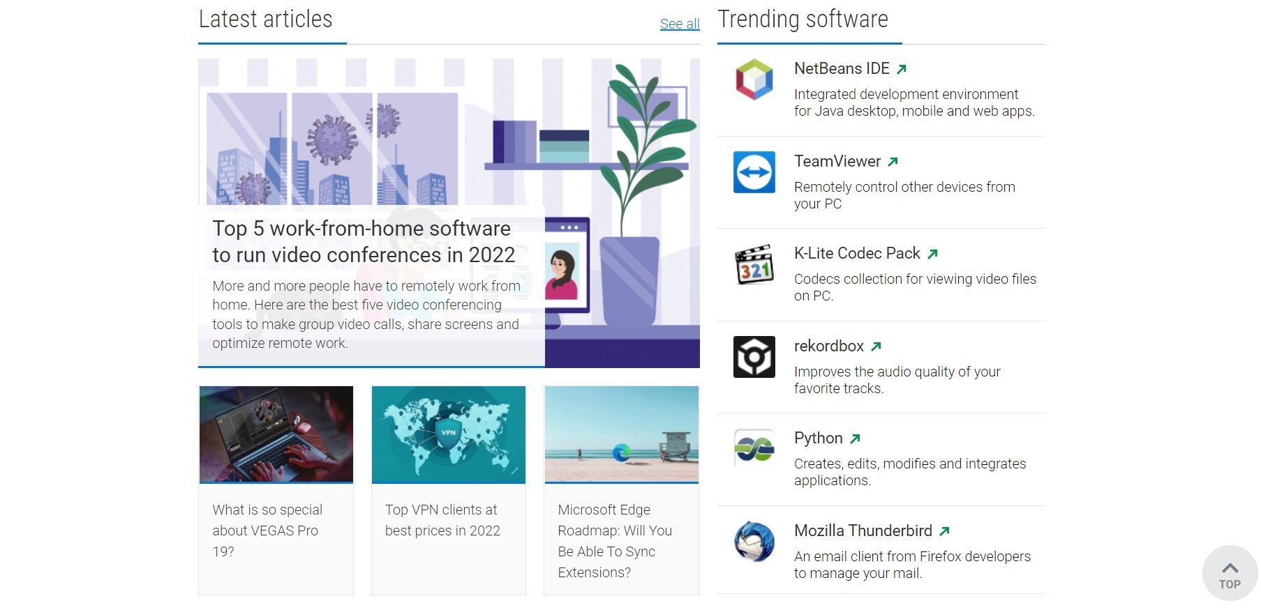Viewport: 1261px width, 610px height.
Task: Click the green trending arrow beside NetBeans IDE
Action: coord(902,69)
